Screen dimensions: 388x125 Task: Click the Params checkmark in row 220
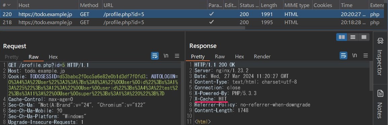[x=211, y=14]
